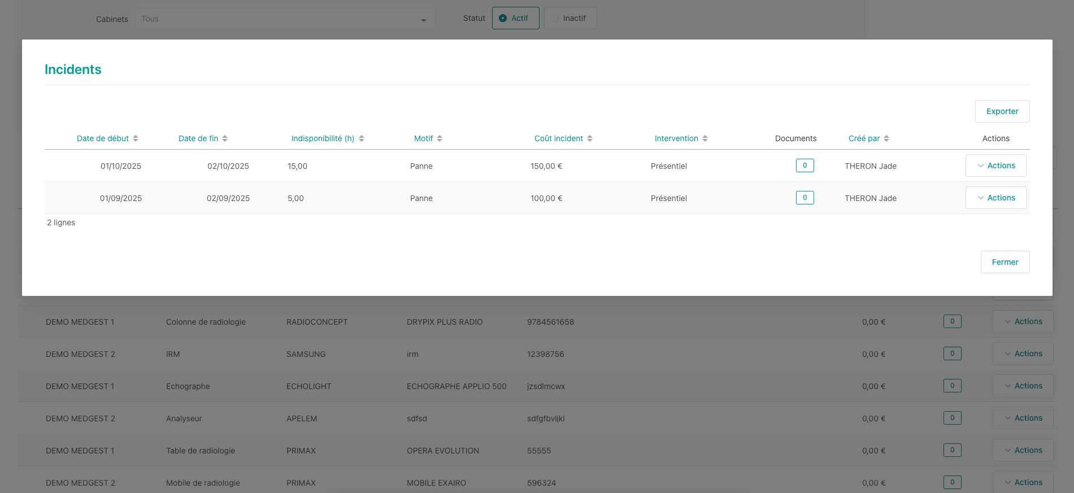
Task: Select the Inactif status radio button
Action: pos(555,18)
